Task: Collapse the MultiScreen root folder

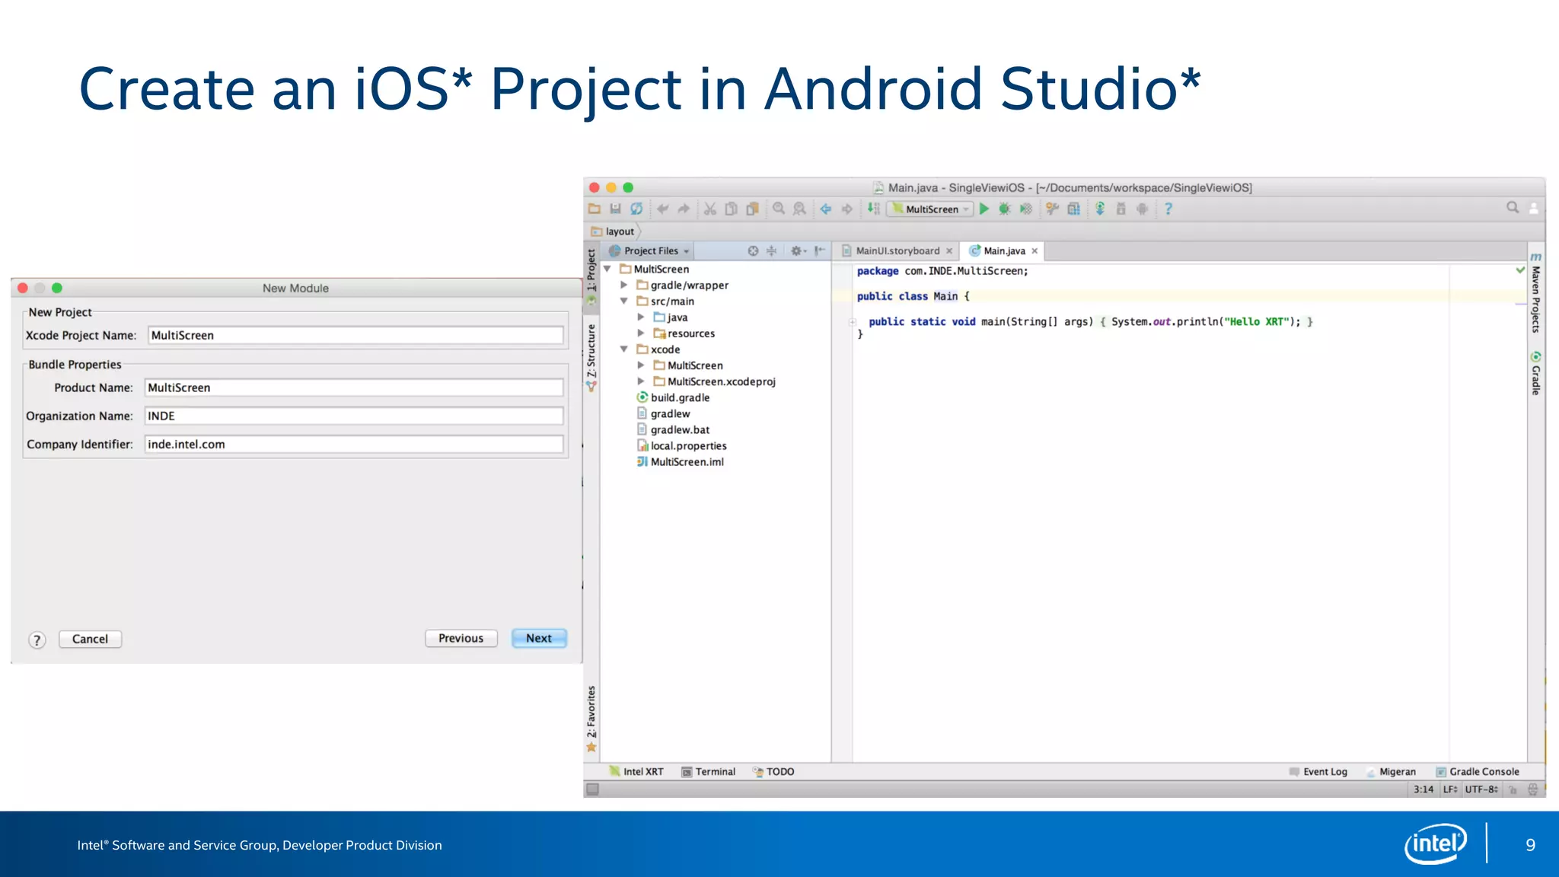Action: point(607,269)
